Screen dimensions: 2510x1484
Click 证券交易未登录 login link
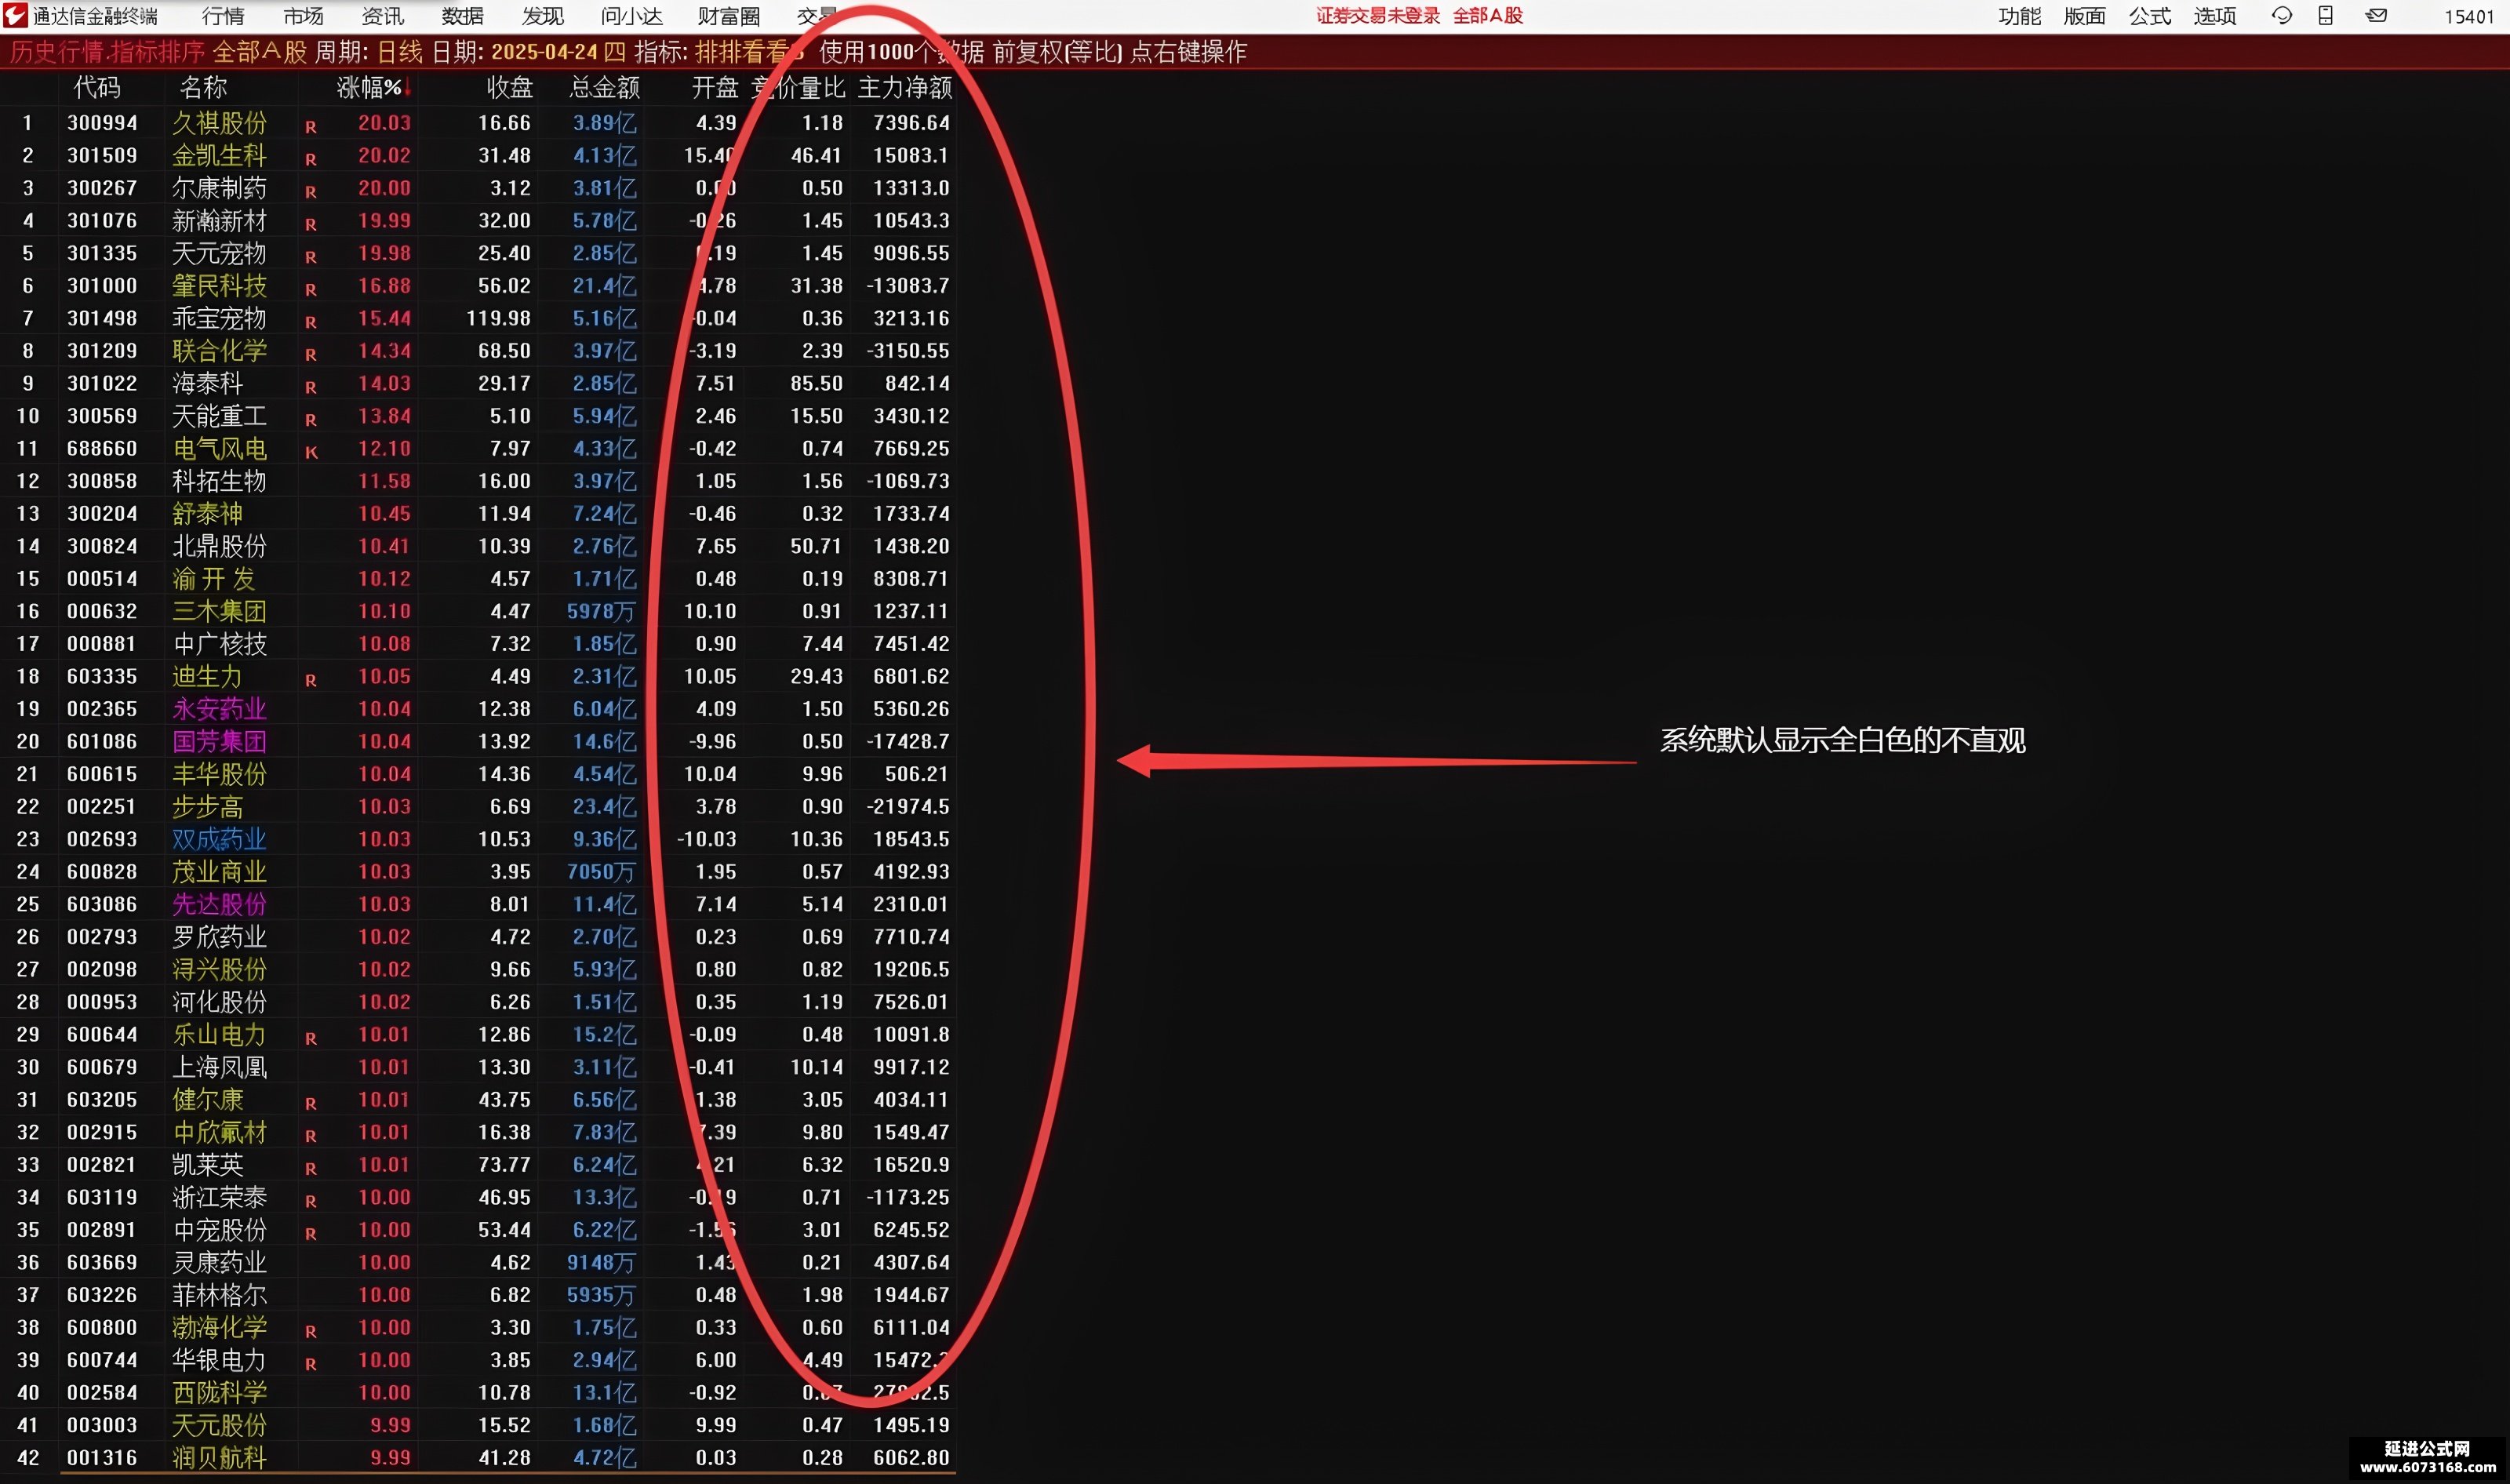(1377, 16)
